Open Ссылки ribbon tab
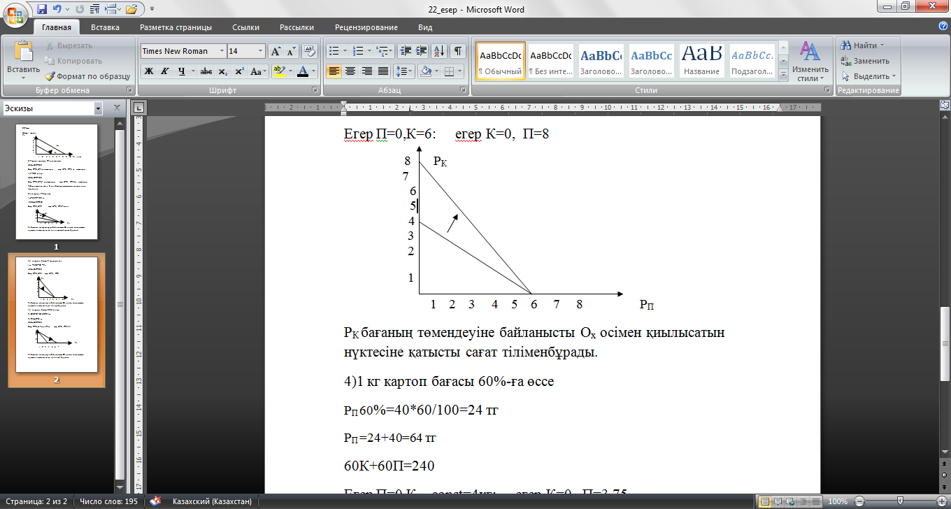This screenshot has width=951, height=509. pyautogui.click(x=246, y=27)
